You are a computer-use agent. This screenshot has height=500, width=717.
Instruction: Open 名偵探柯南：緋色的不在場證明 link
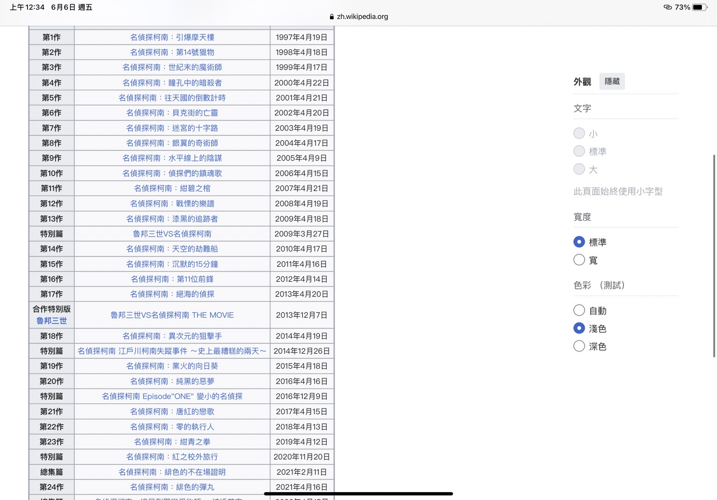[x=172, y=472]
